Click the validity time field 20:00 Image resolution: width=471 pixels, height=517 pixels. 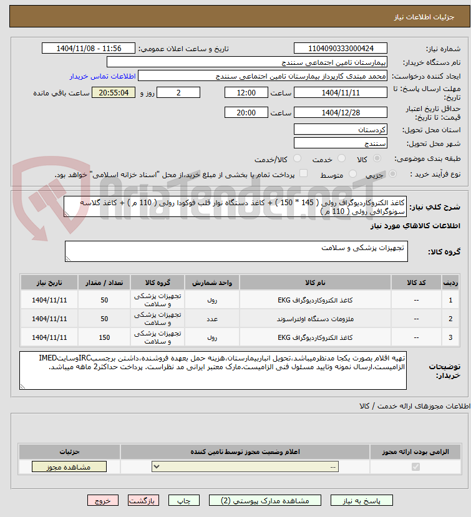[x=246, y=112]
